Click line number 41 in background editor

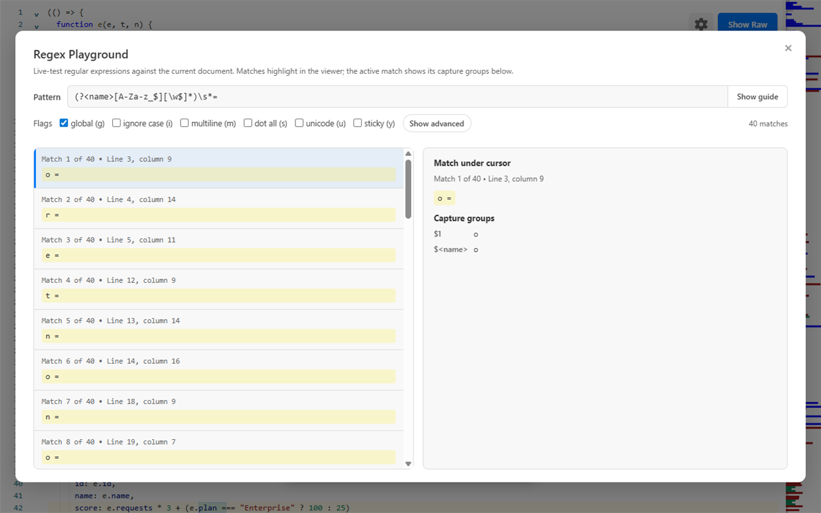pyautogui.click(x=18, y=495)
